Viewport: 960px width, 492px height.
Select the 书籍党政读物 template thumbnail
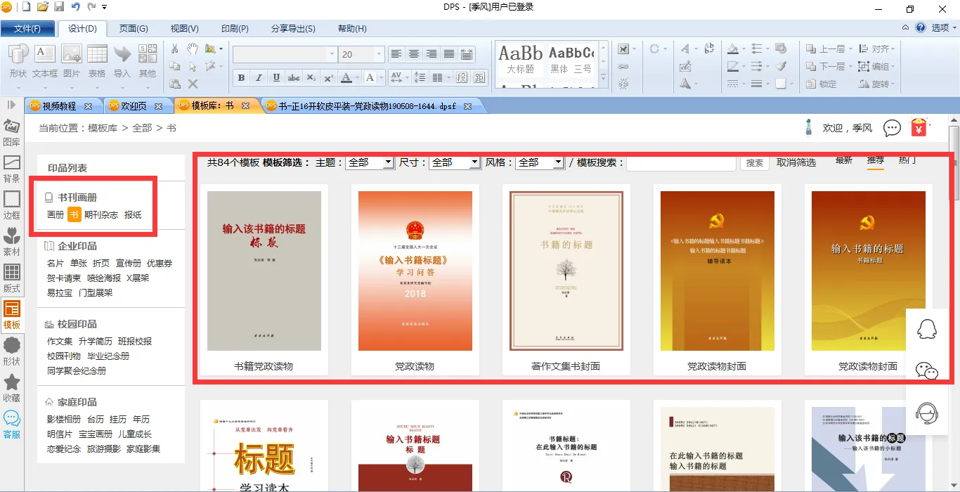point(264,271)
